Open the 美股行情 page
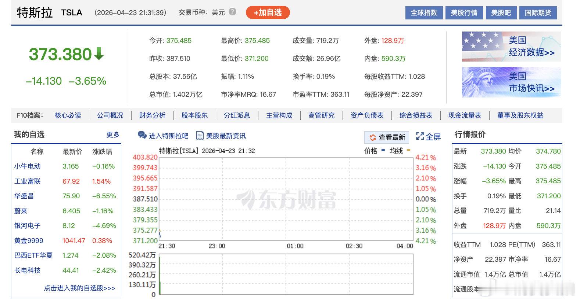 (x=464, y=13)
